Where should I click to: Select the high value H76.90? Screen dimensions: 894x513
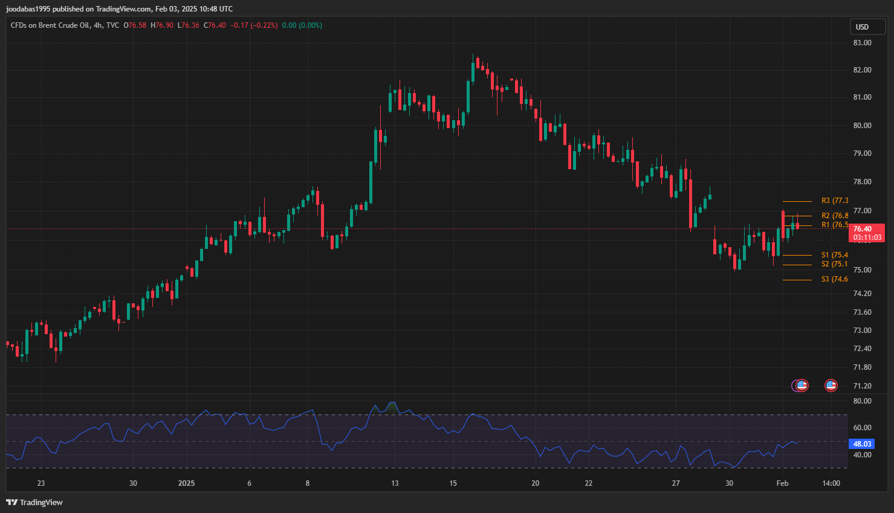[x=162, y=25]
